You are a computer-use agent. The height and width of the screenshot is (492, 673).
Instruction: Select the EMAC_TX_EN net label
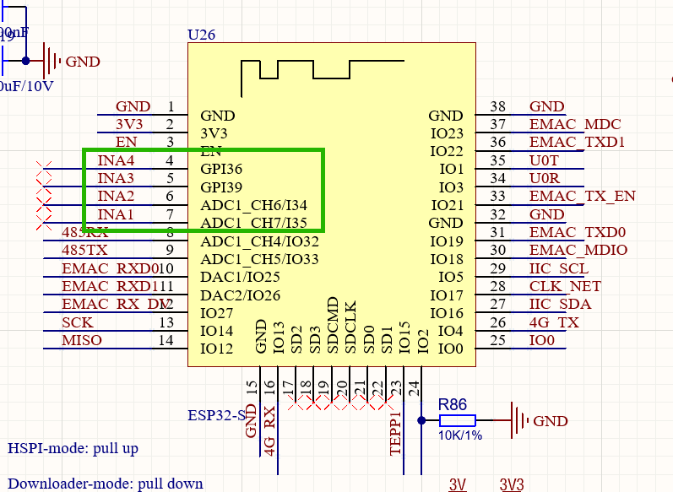(x=582, y=197)
